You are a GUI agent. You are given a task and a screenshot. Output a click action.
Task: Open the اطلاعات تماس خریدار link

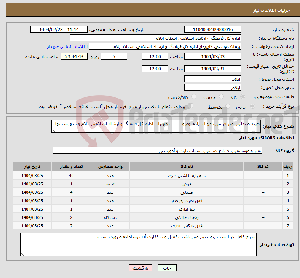point(67,46)
